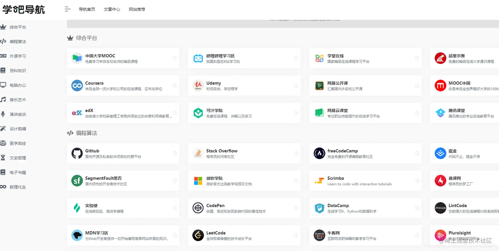Screen dimensions: 499x251
Task: Open the Pluralsight gradient play icon
Action: 440,235
